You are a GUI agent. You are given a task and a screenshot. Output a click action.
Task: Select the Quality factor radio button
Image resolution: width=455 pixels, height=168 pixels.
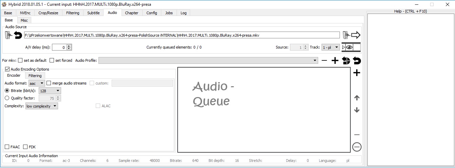click(x=7, y=98)
